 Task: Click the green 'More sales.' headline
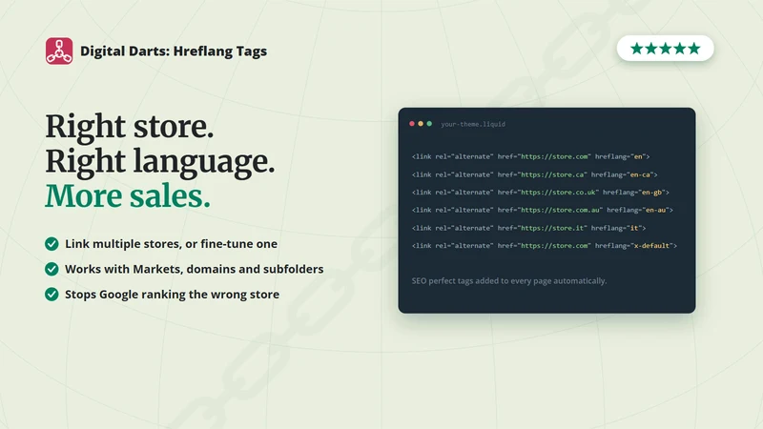(128, 196)
